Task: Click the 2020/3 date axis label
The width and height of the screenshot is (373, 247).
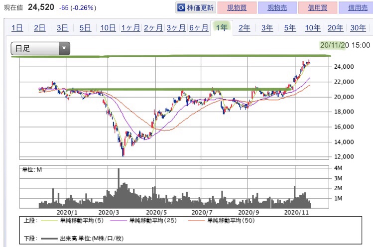Action: [109, 212]
